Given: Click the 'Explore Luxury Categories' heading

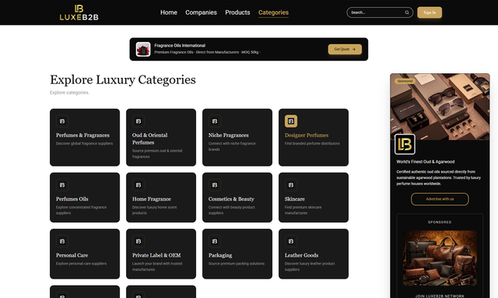Looking at the screenshot, I should coord(123,80).
